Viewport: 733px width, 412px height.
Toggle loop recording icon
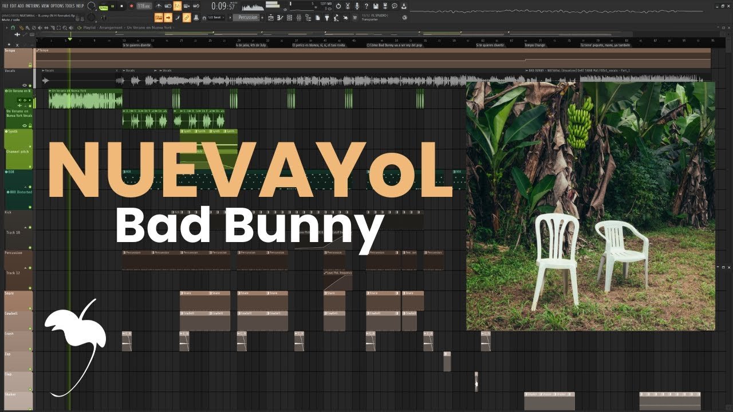click(x=196, y=6)
